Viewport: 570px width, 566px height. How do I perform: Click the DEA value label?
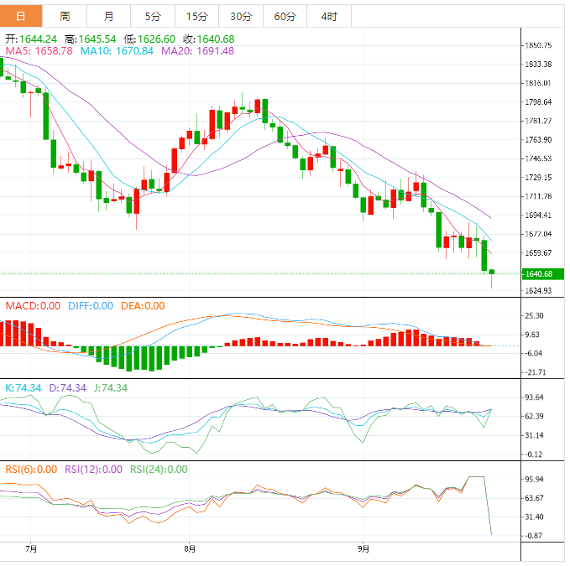(x=143, y=306)
